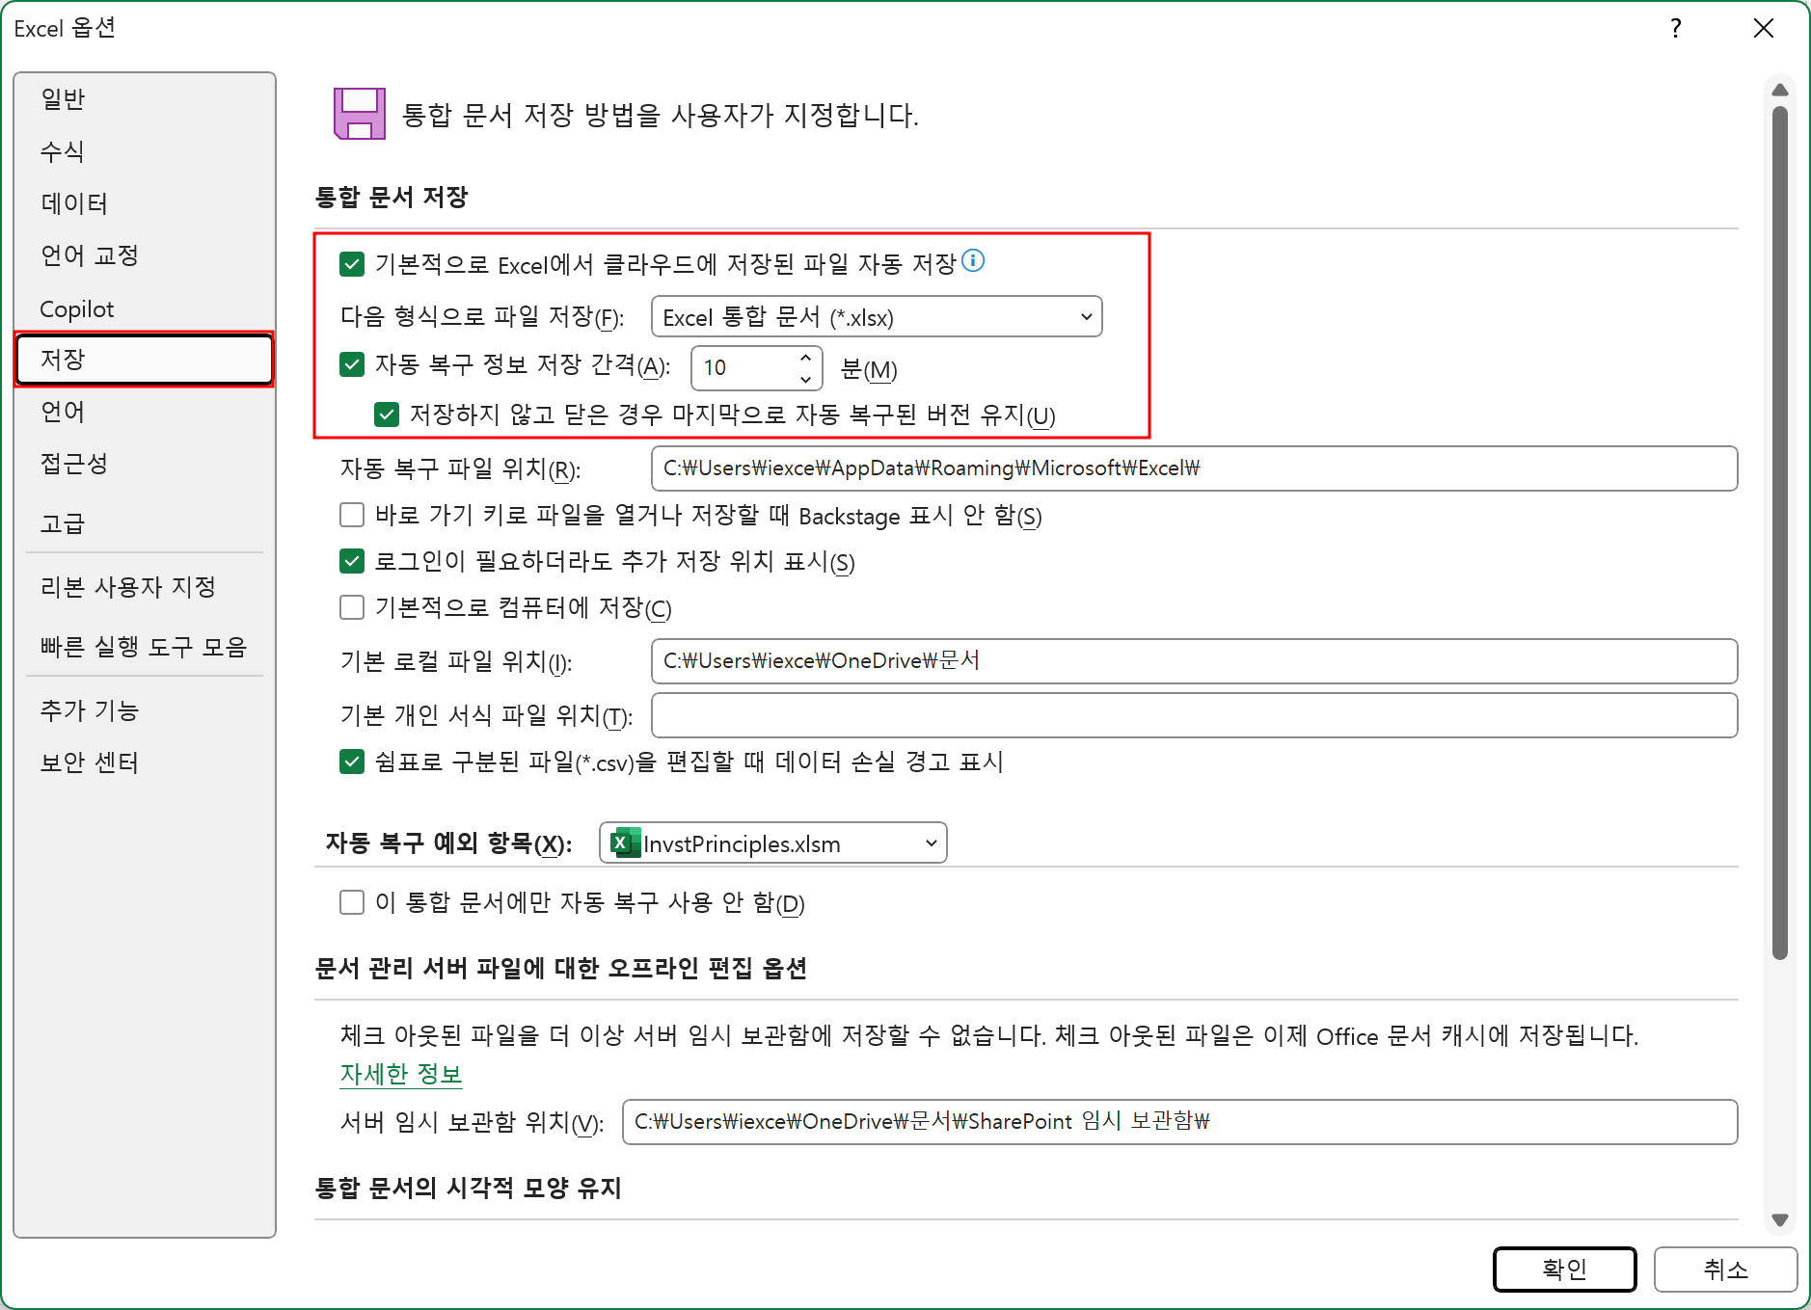Viewport: 1811px width, 1310px height.
Task: Toggle 로그인이 필요하더라도 추가 저장 위치 표시
Action: pos(352,561)
